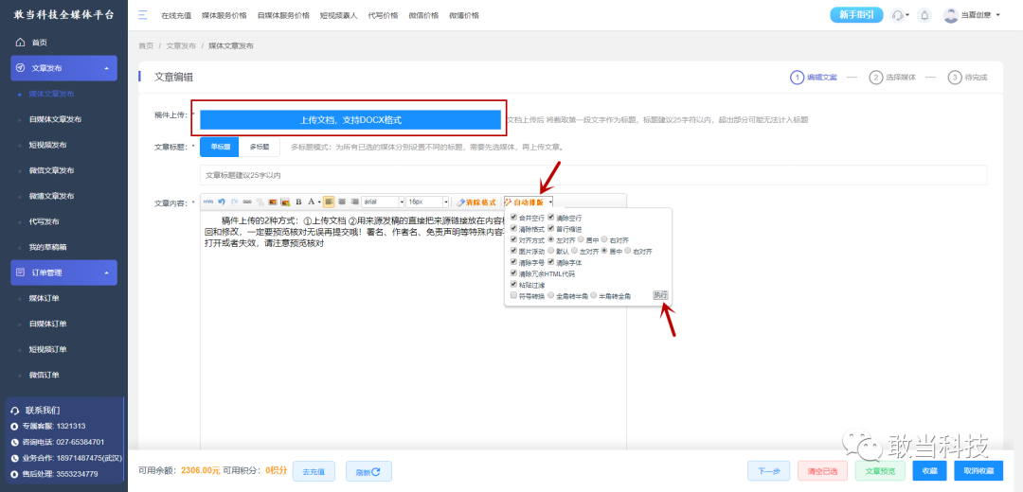Open the arial font family dropdown
Image resolution: width=1023 pixels, height=492 pixels.
[x=382, y=202]
